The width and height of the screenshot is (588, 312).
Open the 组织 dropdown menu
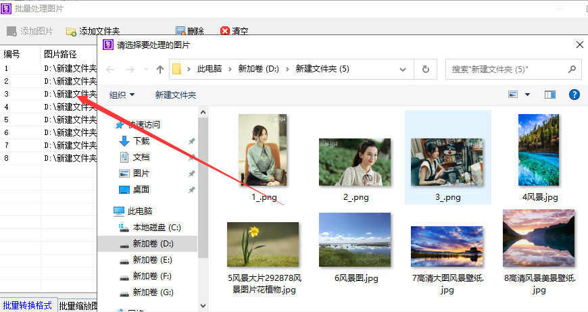[122, 95]
